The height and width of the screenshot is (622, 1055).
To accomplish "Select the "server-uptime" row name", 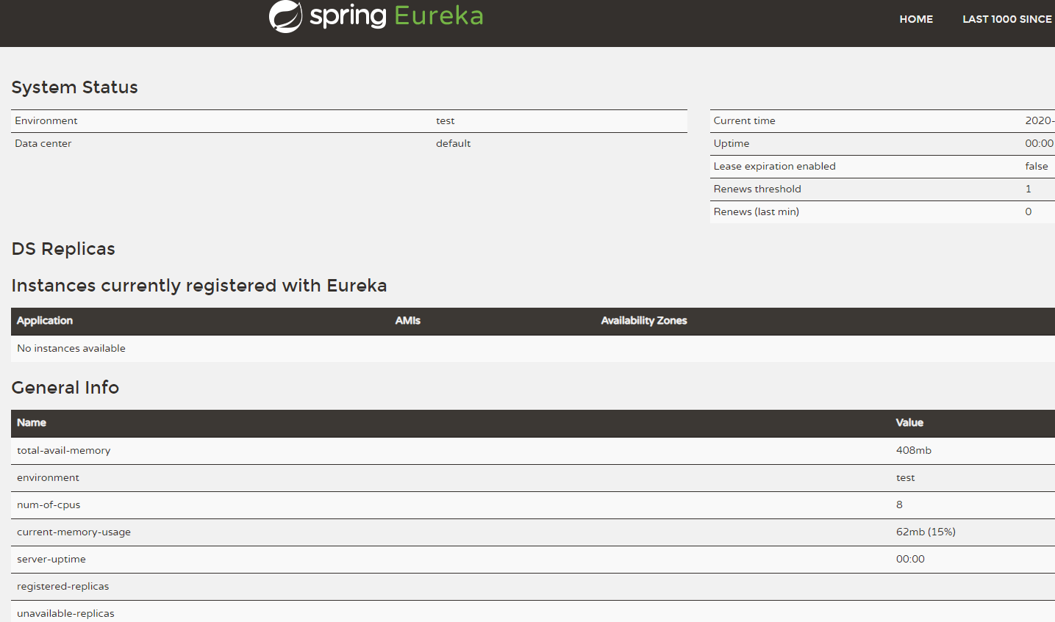I will point(51,560).
